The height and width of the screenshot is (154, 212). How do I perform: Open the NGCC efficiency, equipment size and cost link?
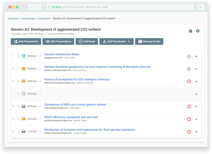click(x=71, y=117)
